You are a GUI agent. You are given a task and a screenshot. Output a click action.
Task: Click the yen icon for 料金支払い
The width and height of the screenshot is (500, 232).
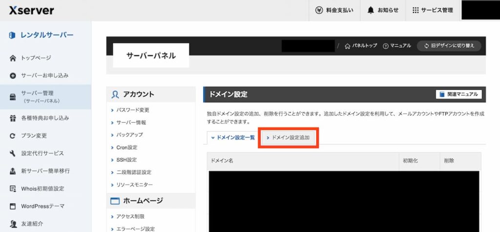[319, 10]
